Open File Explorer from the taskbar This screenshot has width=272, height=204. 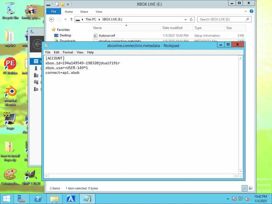tap(54, 199)
